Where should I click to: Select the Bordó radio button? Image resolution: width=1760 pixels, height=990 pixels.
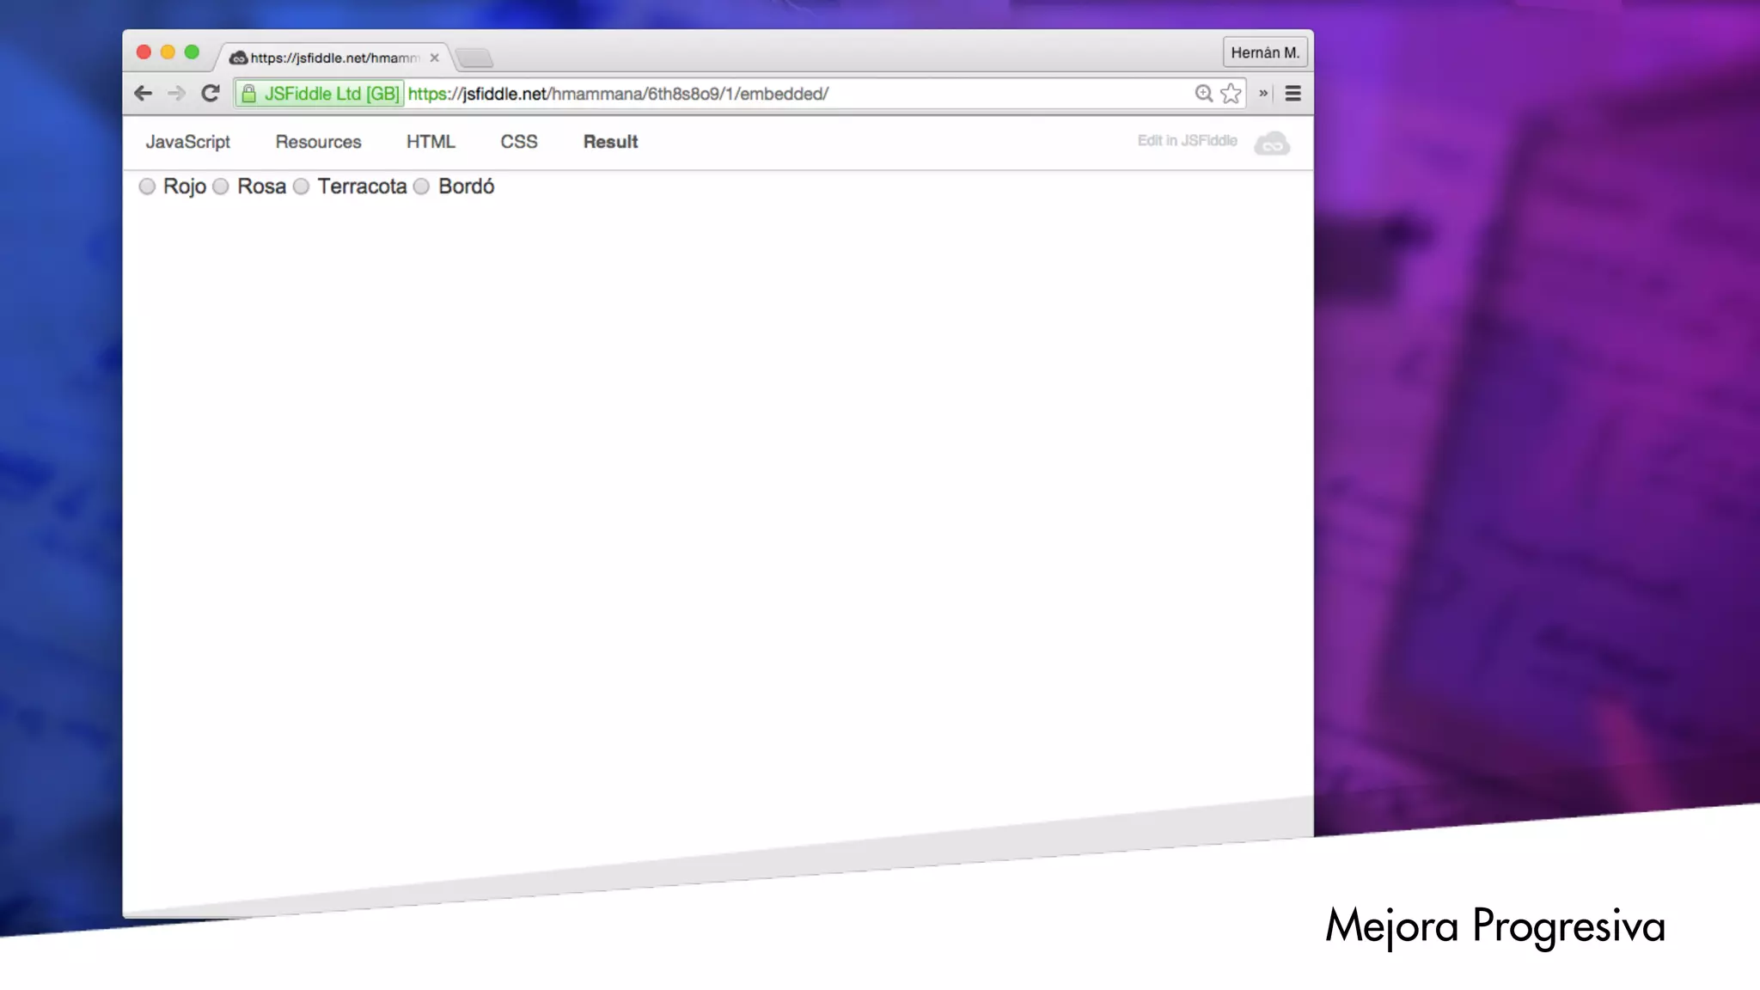pyautogui.click(x=421, y=186)
